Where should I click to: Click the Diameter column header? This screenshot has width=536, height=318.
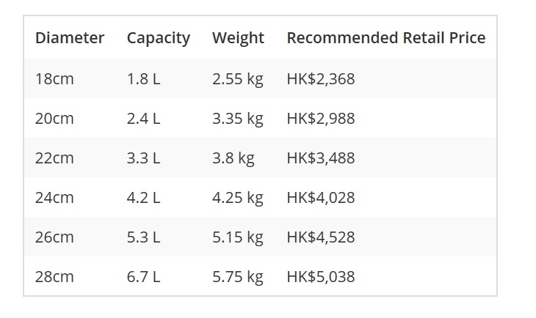[x=70, y=37]
